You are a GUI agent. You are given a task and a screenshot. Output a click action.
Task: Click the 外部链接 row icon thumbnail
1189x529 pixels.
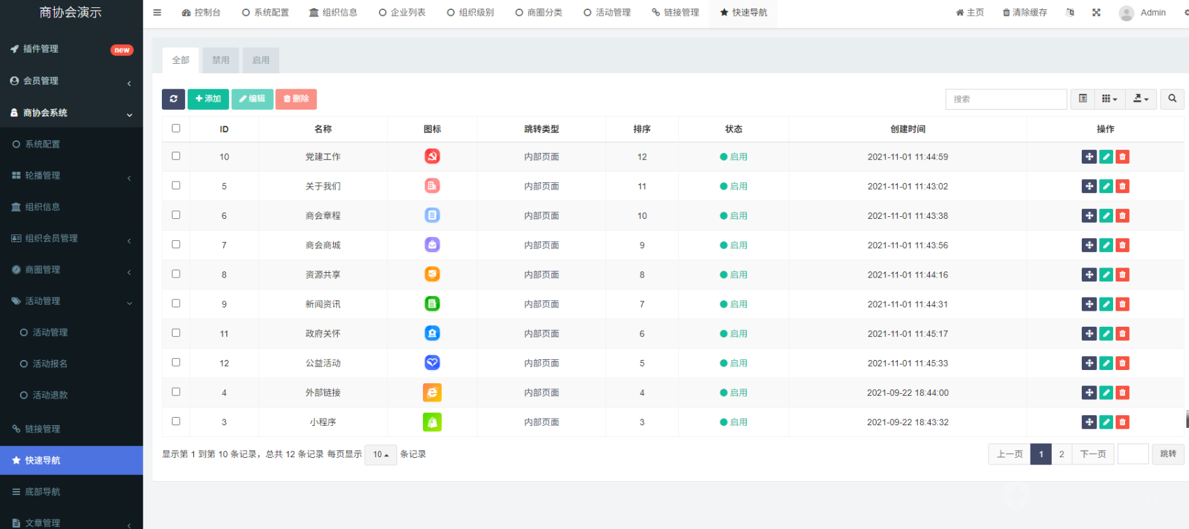tap(432, 393)
